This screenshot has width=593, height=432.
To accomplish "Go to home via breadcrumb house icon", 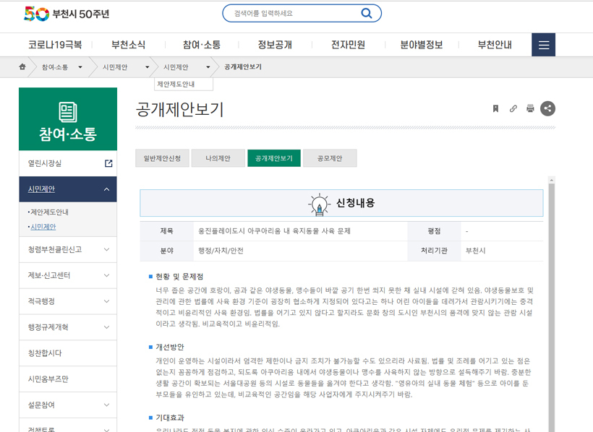I will 22,67.
